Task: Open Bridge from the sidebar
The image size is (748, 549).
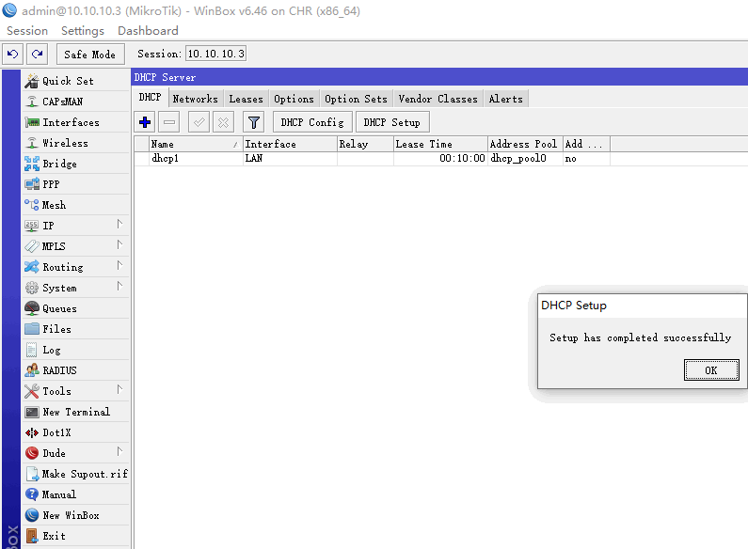Action: point(76,164)
